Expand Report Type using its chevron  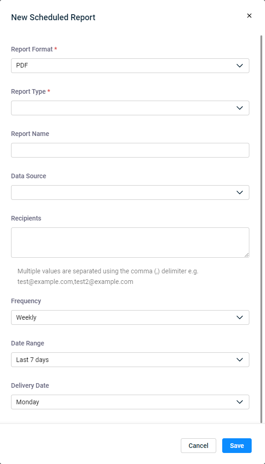(x=240, y=108)
